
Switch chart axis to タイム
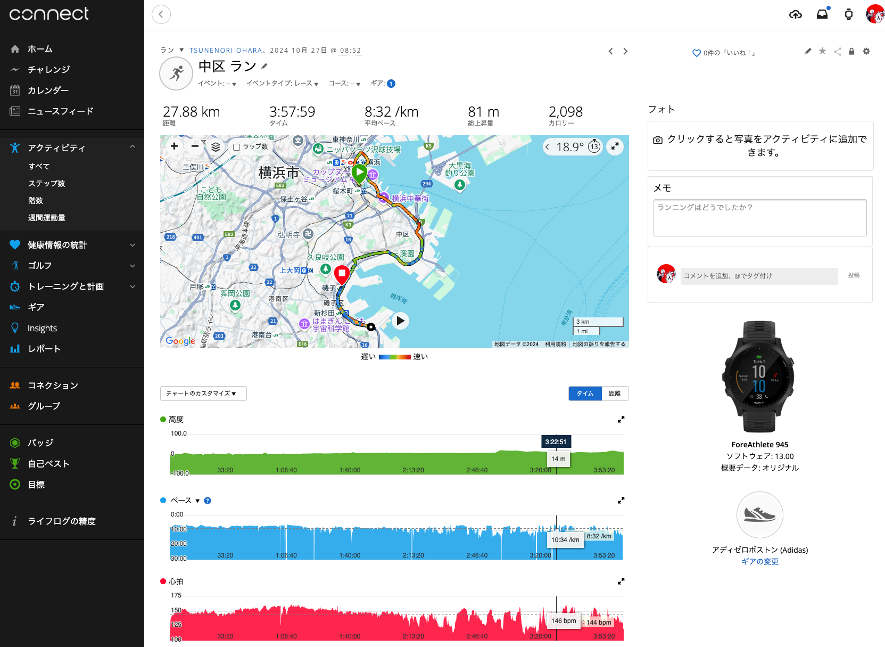(585, 394)
